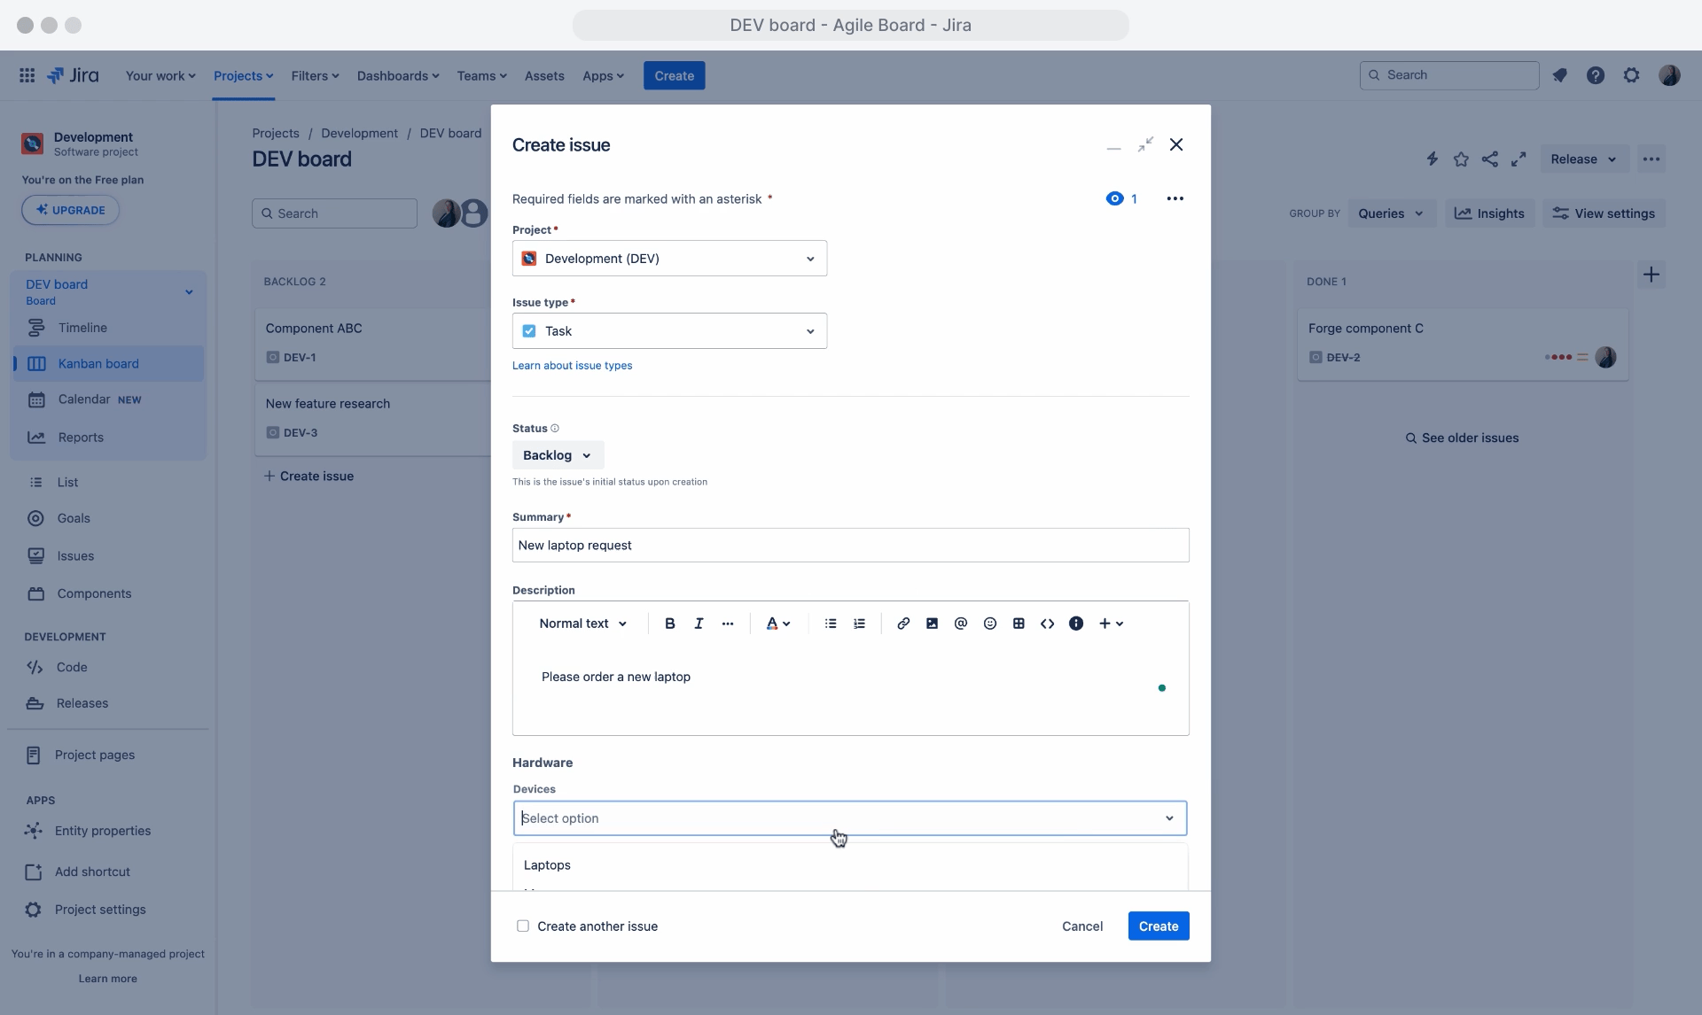Open more formatting options with ellipsis
Viewport: 1702px width, 1015px height.
[728, 623]
